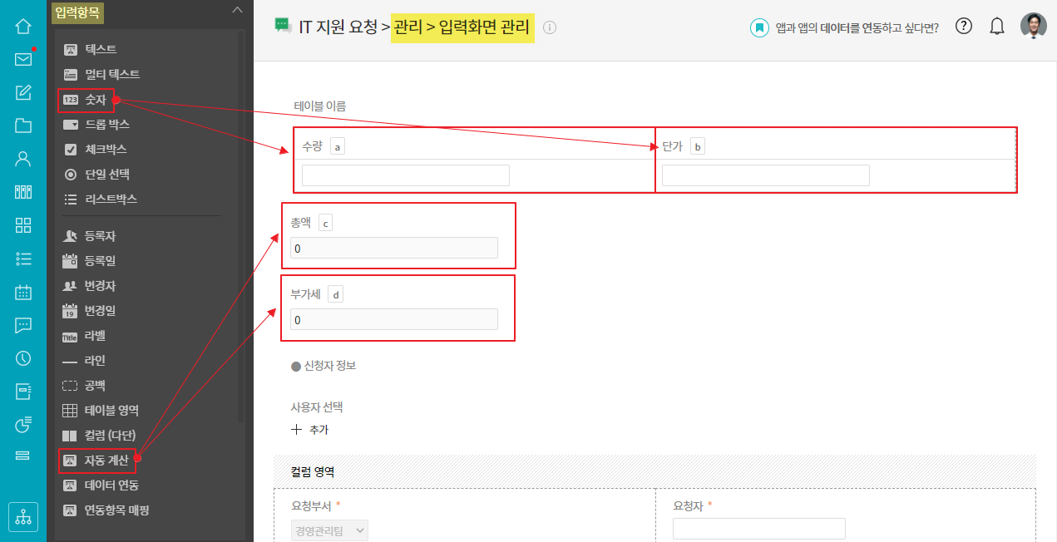Collapse the 입력항목 panel chevron
The height and width of the screenshot is (542, 1057).
(237, 10)
